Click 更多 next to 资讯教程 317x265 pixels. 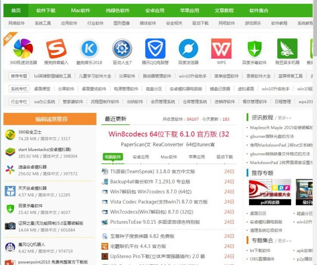(x=285, y=118)
